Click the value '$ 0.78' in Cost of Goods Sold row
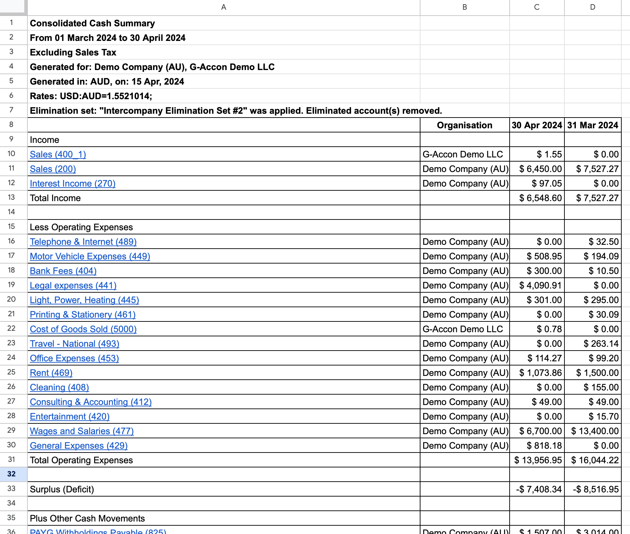630x534 pixels. (537, 329)
